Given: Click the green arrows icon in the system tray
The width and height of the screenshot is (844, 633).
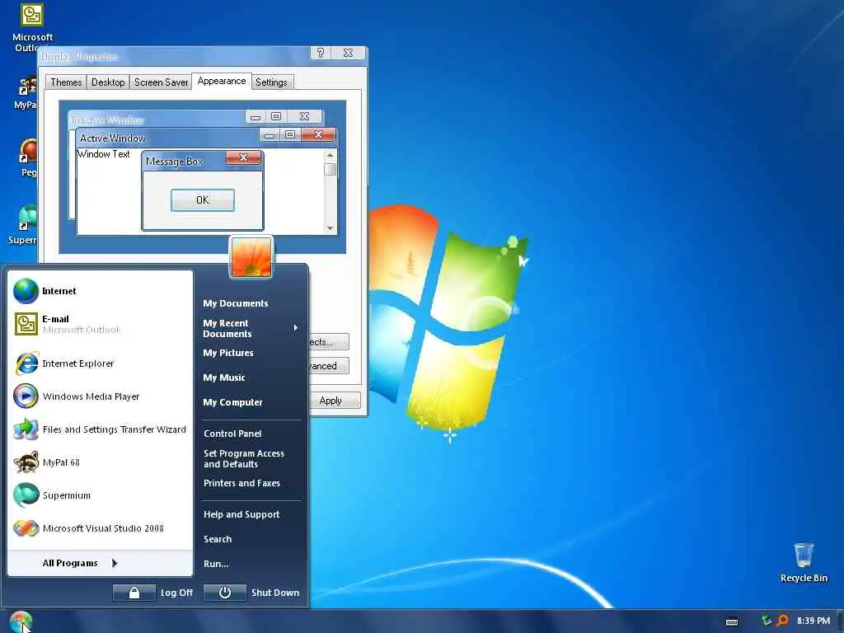Looking at the screenshot, I should [x=767, y=621].
